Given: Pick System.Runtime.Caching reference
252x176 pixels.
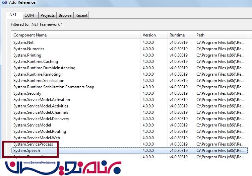Looking at the screenshot, I should click(36, 62).
